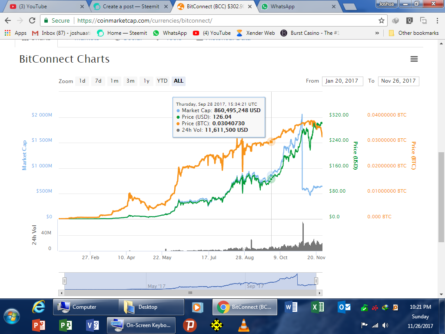Click the browser forward arrow
The image size is (445, 334).
point(20,20)
